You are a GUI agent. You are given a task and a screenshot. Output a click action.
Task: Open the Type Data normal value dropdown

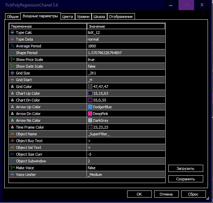coord(126,39)
